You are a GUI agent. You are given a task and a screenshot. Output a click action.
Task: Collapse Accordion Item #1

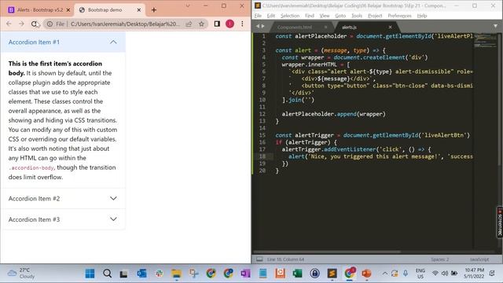[63, 42]
